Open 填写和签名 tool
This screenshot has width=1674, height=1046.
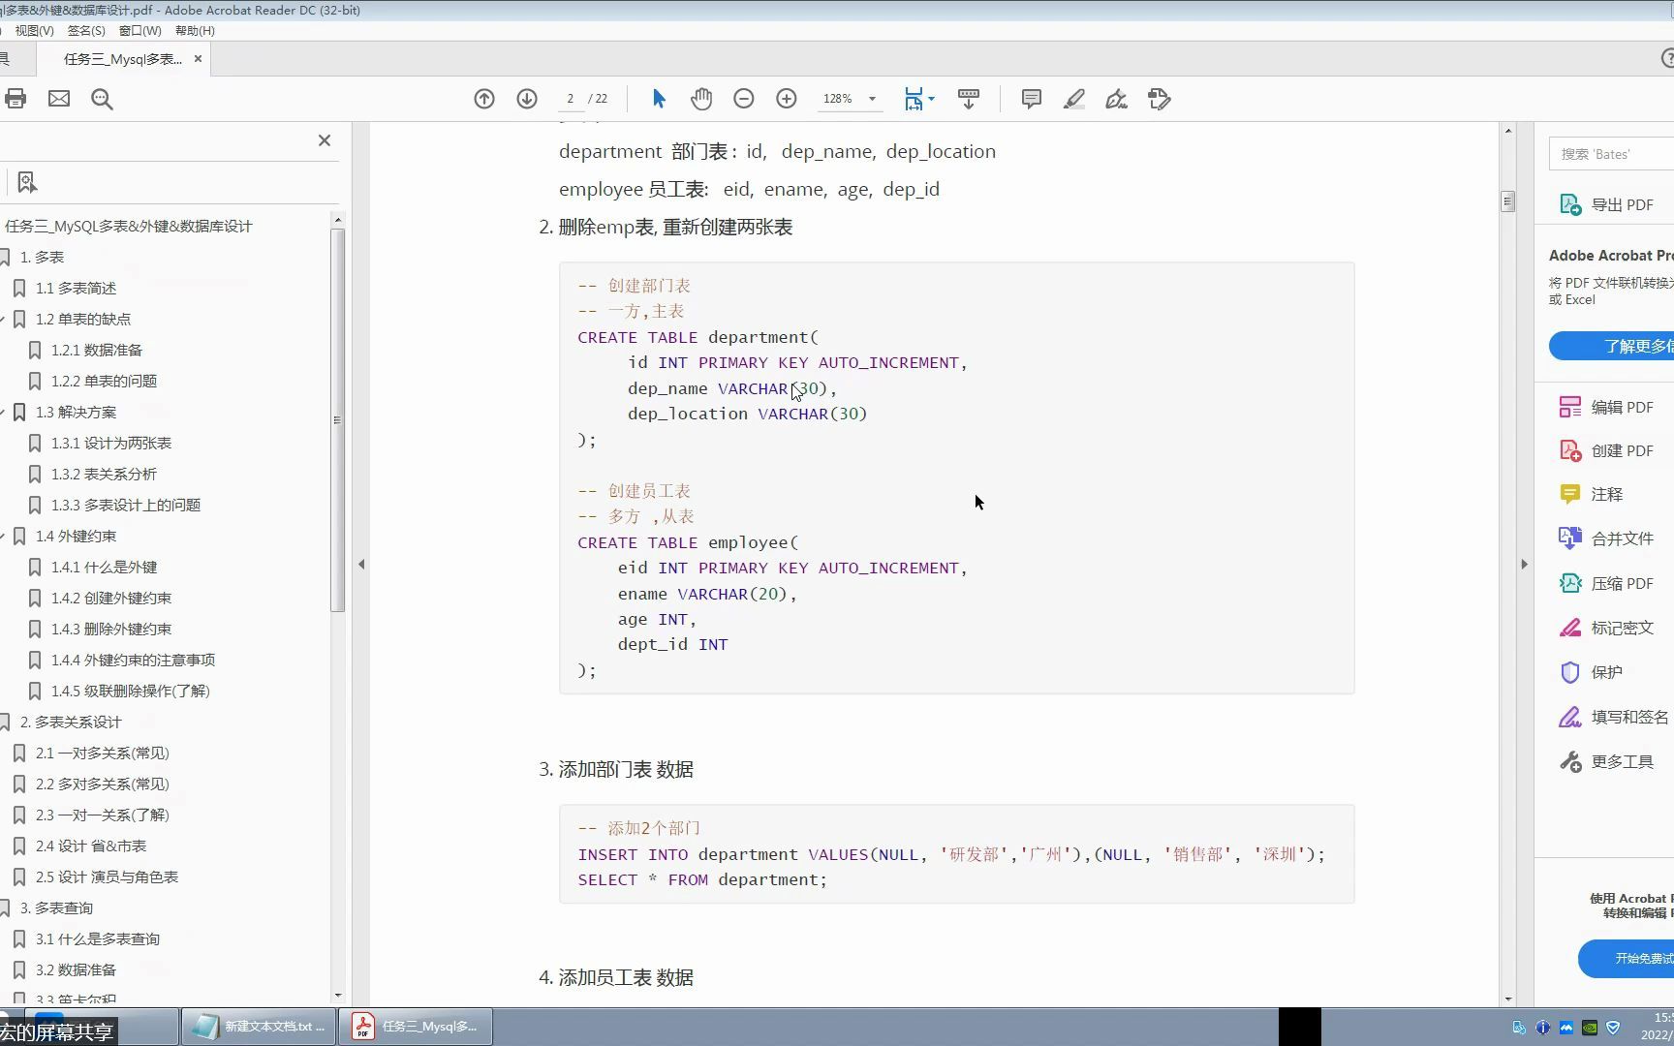click(x=1613, y=717)
